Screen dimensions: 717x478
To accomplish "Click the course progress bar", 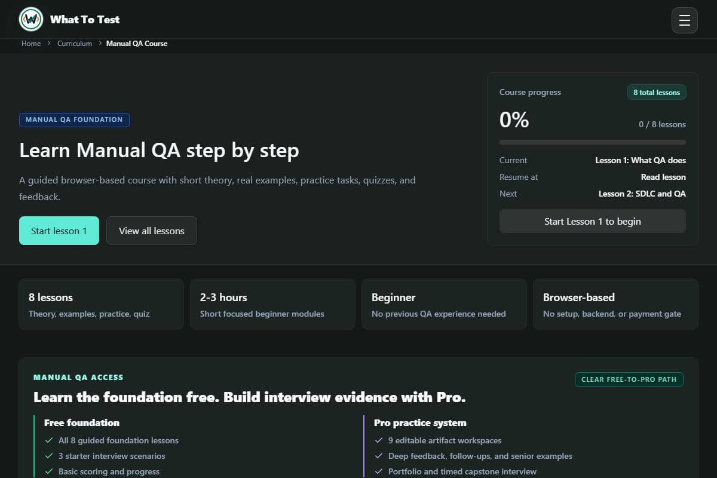I will coord(593,142).
